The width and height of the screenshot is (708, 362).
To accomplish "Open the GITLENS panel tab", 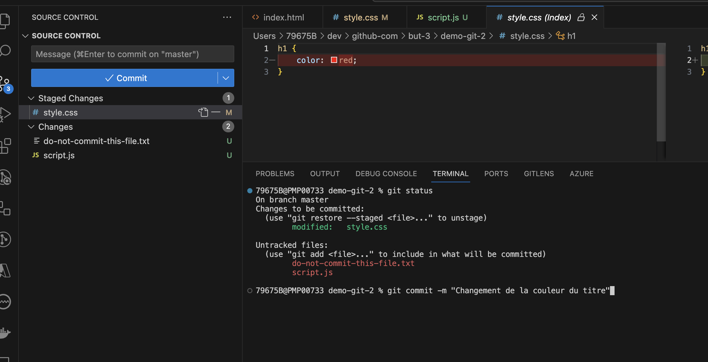I will [x=539, y=174].
